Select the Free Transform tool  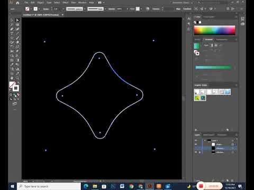[17, 51]
